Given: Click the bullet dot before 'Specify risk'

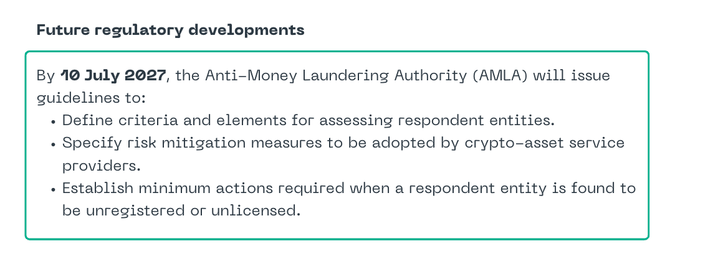Looking at the screenshot, I should coord(54,144).
